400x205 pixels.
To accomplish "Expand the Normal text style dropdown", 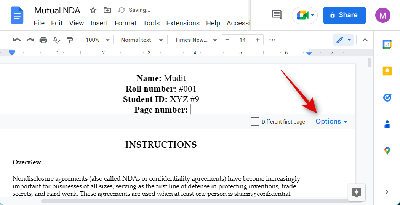I will (x=141, y=40).
